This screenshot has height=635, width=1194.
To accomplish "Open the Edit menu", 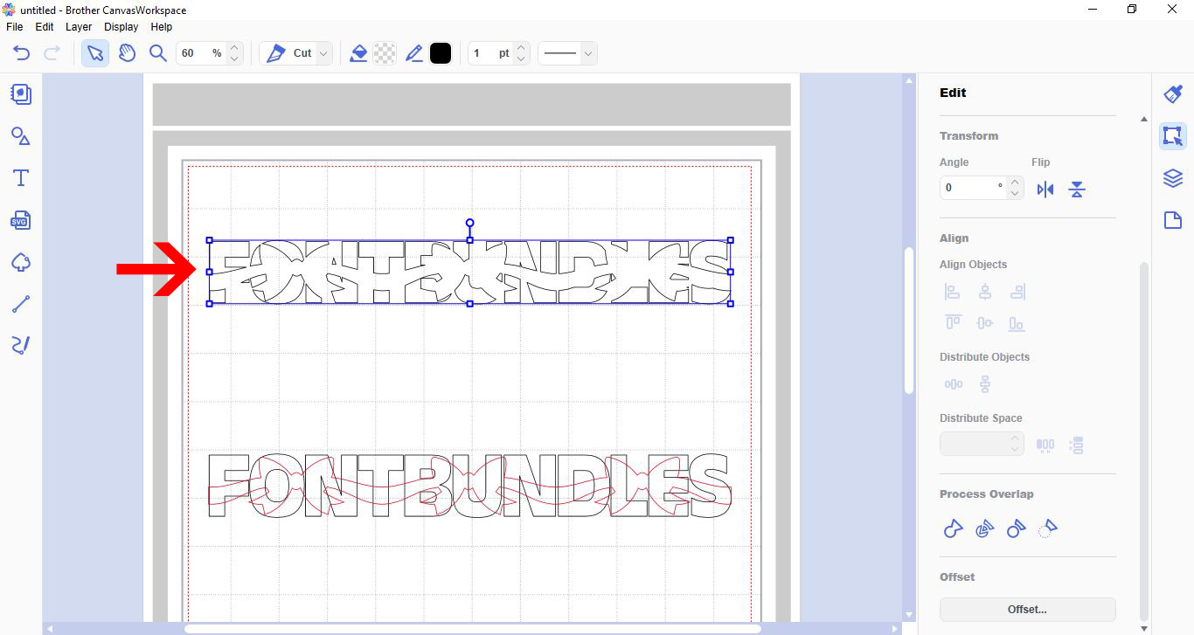I will pyautogui.click(x=45, y=27).
